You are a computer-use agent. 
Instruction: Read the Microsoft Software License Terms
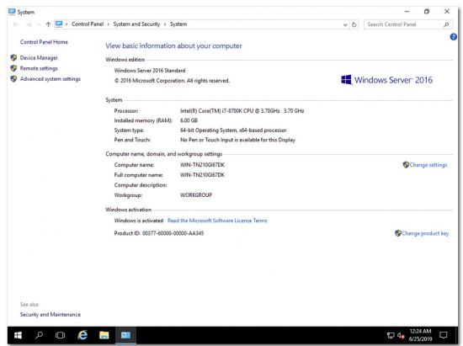pos(217,221)
